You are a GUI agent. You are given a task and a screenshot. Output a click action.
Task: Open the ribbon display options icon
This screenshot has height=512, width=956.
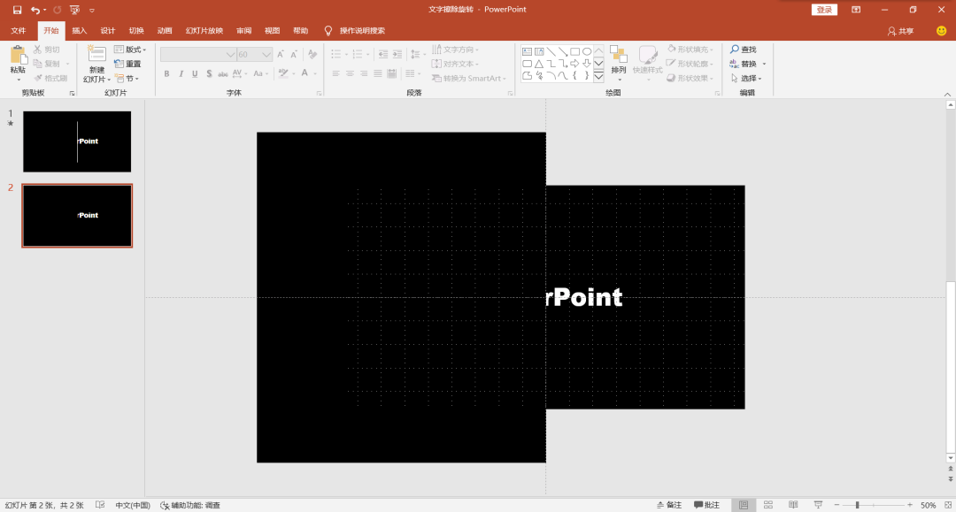click(x=856, y=10)
